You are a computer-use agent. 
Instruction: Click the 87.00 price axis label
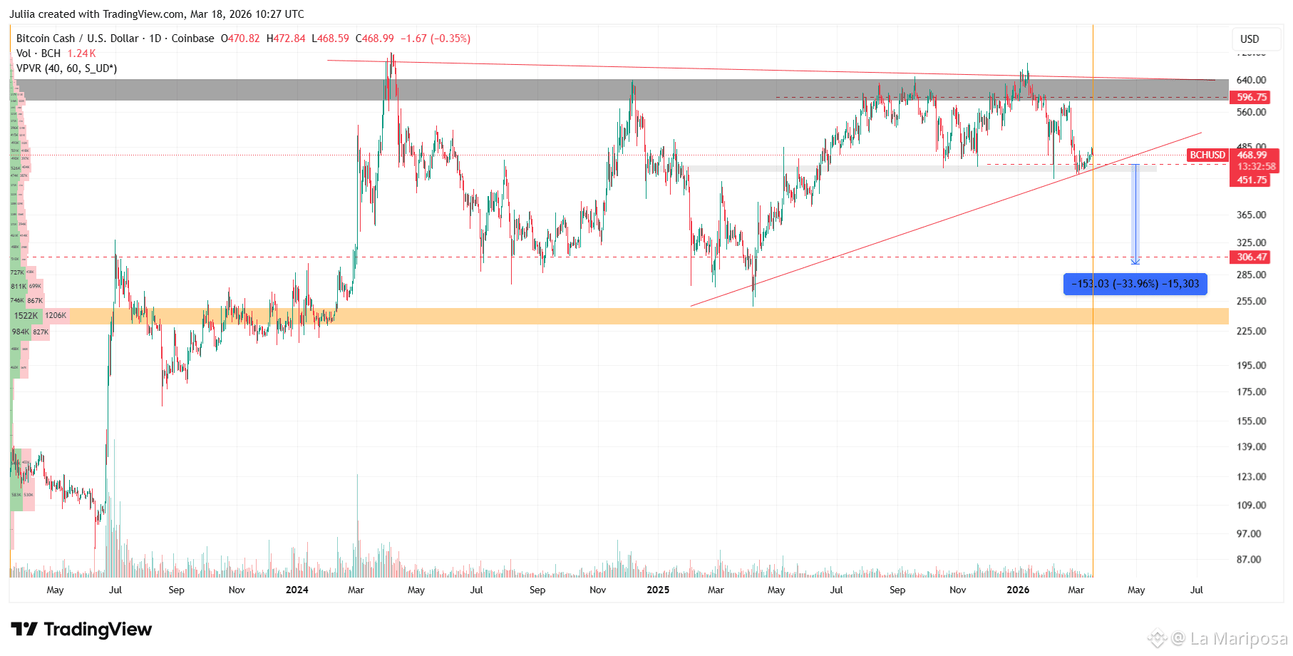1249,559
